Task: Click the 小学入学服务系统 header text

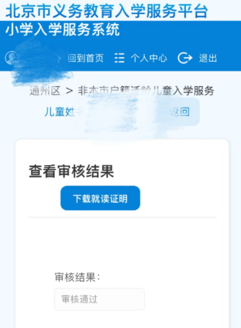Action: point(63,30)
